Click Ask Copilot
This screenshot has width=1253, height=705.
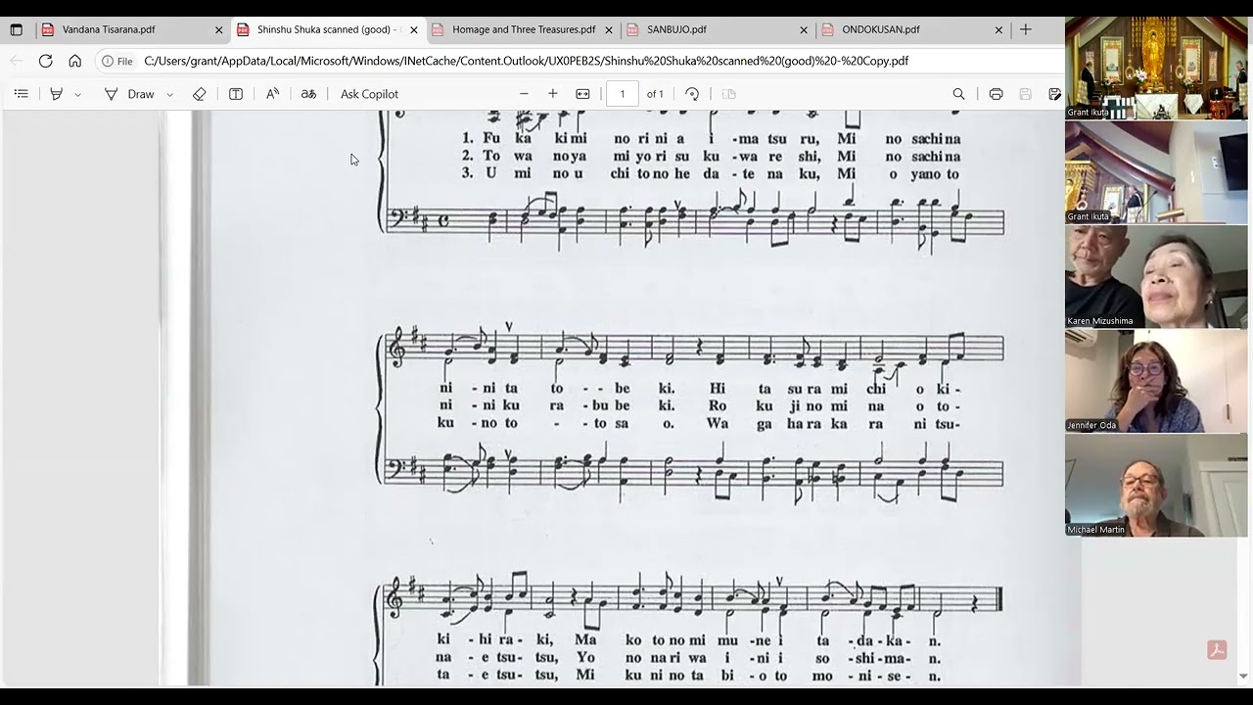pyautogui.click(x=369, y=94)
